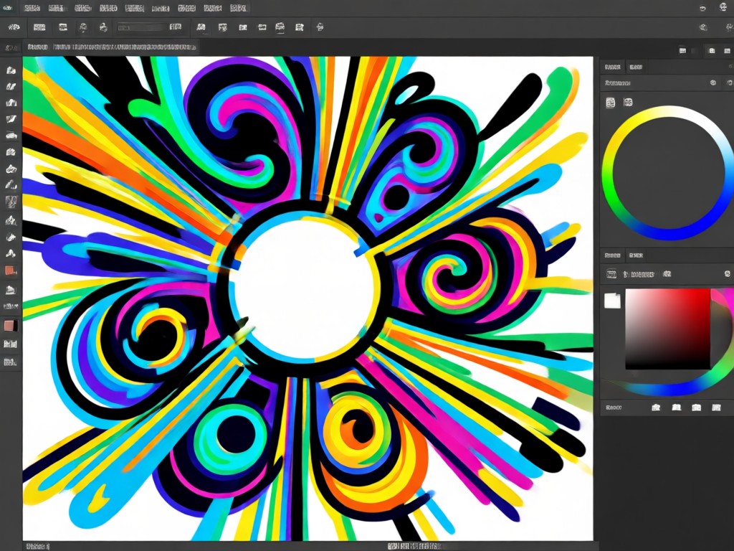
Task: Open the foreground/background color swatch in the left toolbar
Action: 10,326
